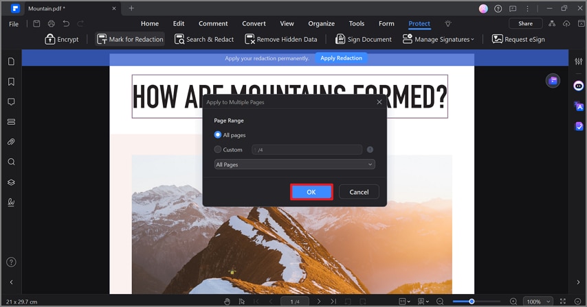Click Request eSign
The width and height of the screenshot is (587, 307).
518,39
